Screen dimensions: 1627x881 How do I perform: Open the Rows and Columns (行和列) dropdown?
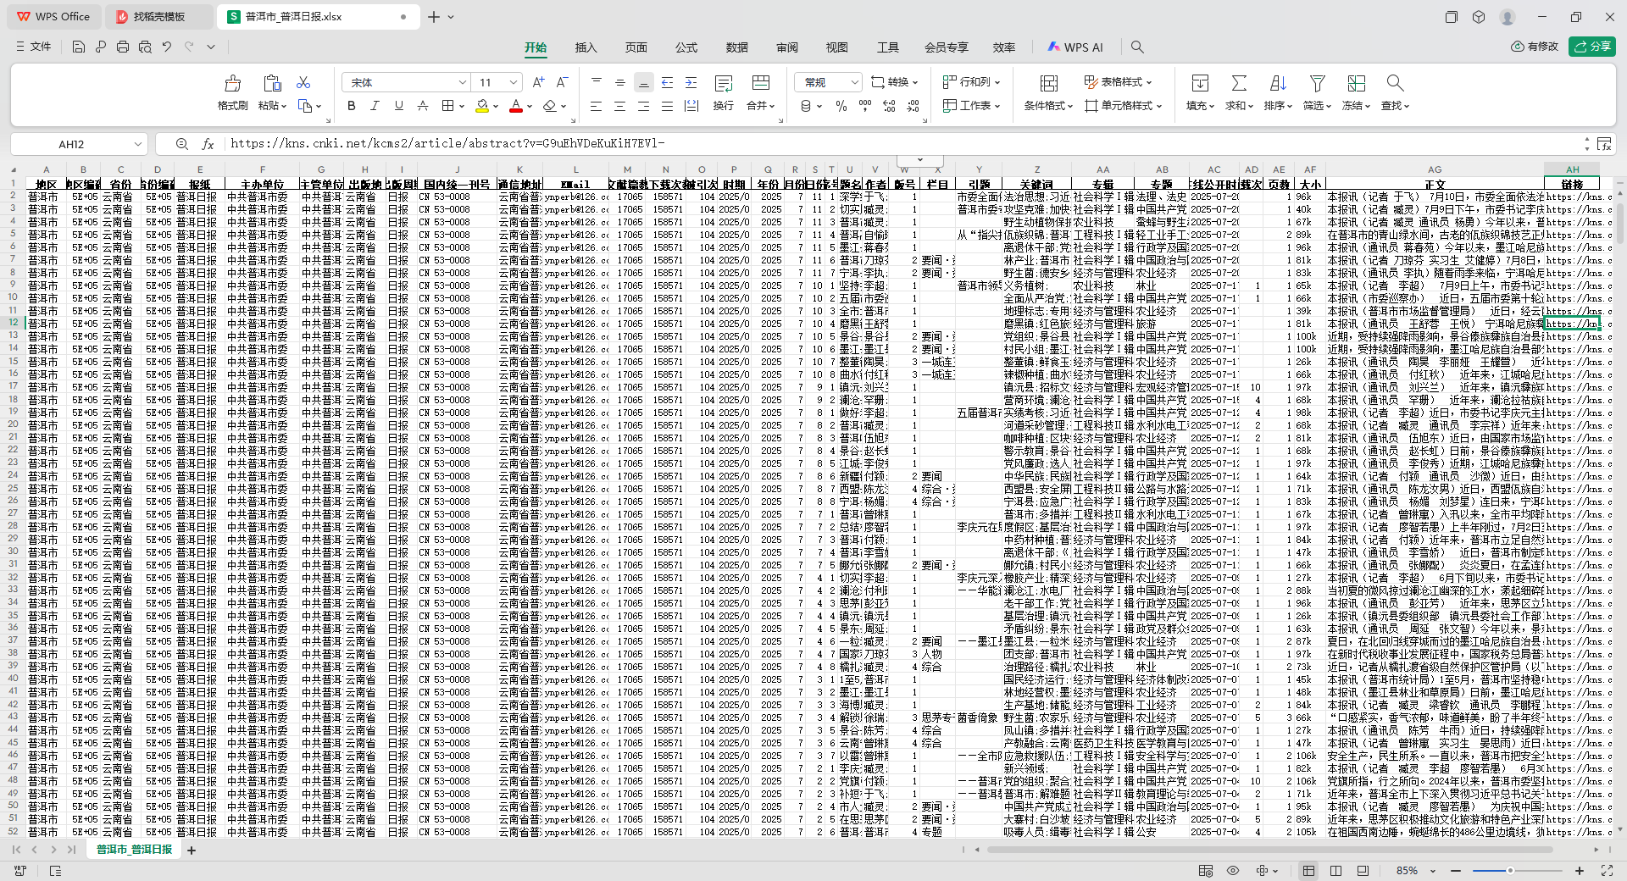coord(972,82)
